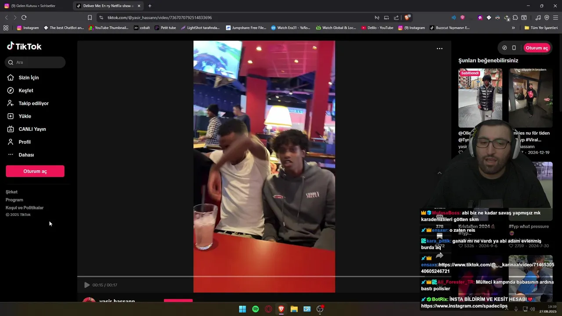Viewport: 562px width, 316px height.
Task: Open Windows Start menu
Action: (242, 309)
